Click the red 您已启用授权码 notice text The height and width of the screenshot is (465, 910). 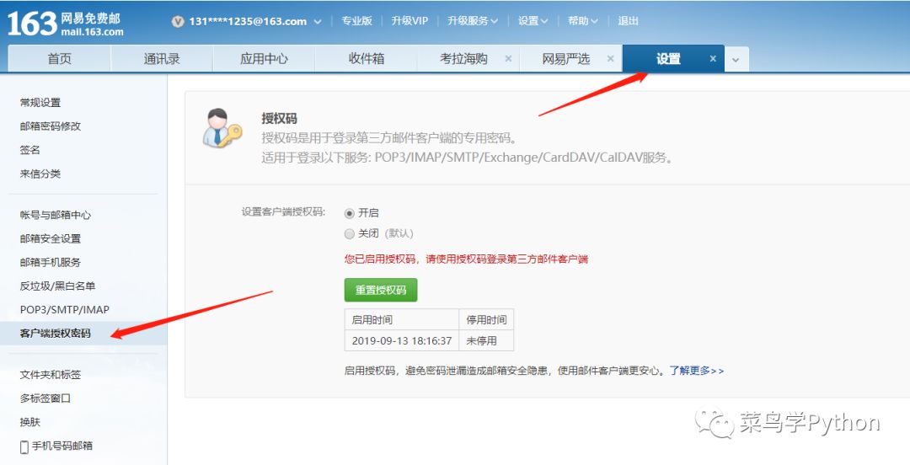pos(466,259)
